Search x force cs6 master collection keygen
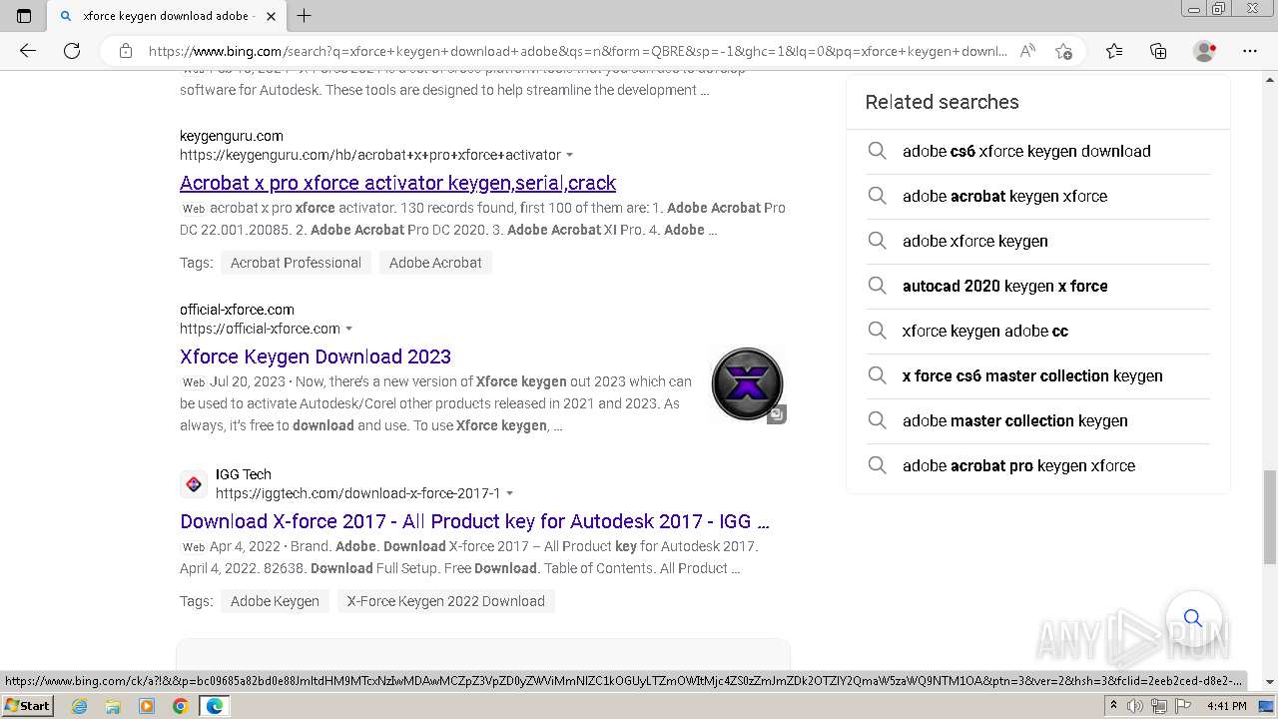 pyautogui.click(x=1032, y=375)
